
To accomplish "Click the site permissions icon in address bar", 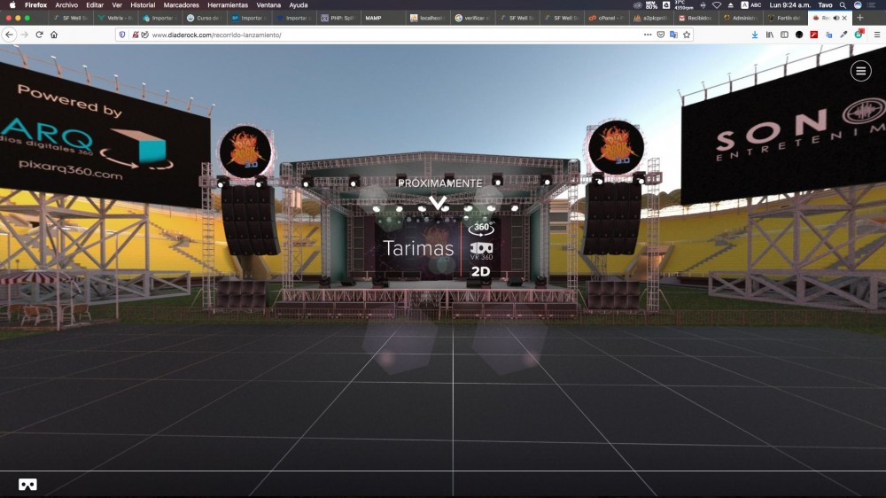I will click(145, 35).
